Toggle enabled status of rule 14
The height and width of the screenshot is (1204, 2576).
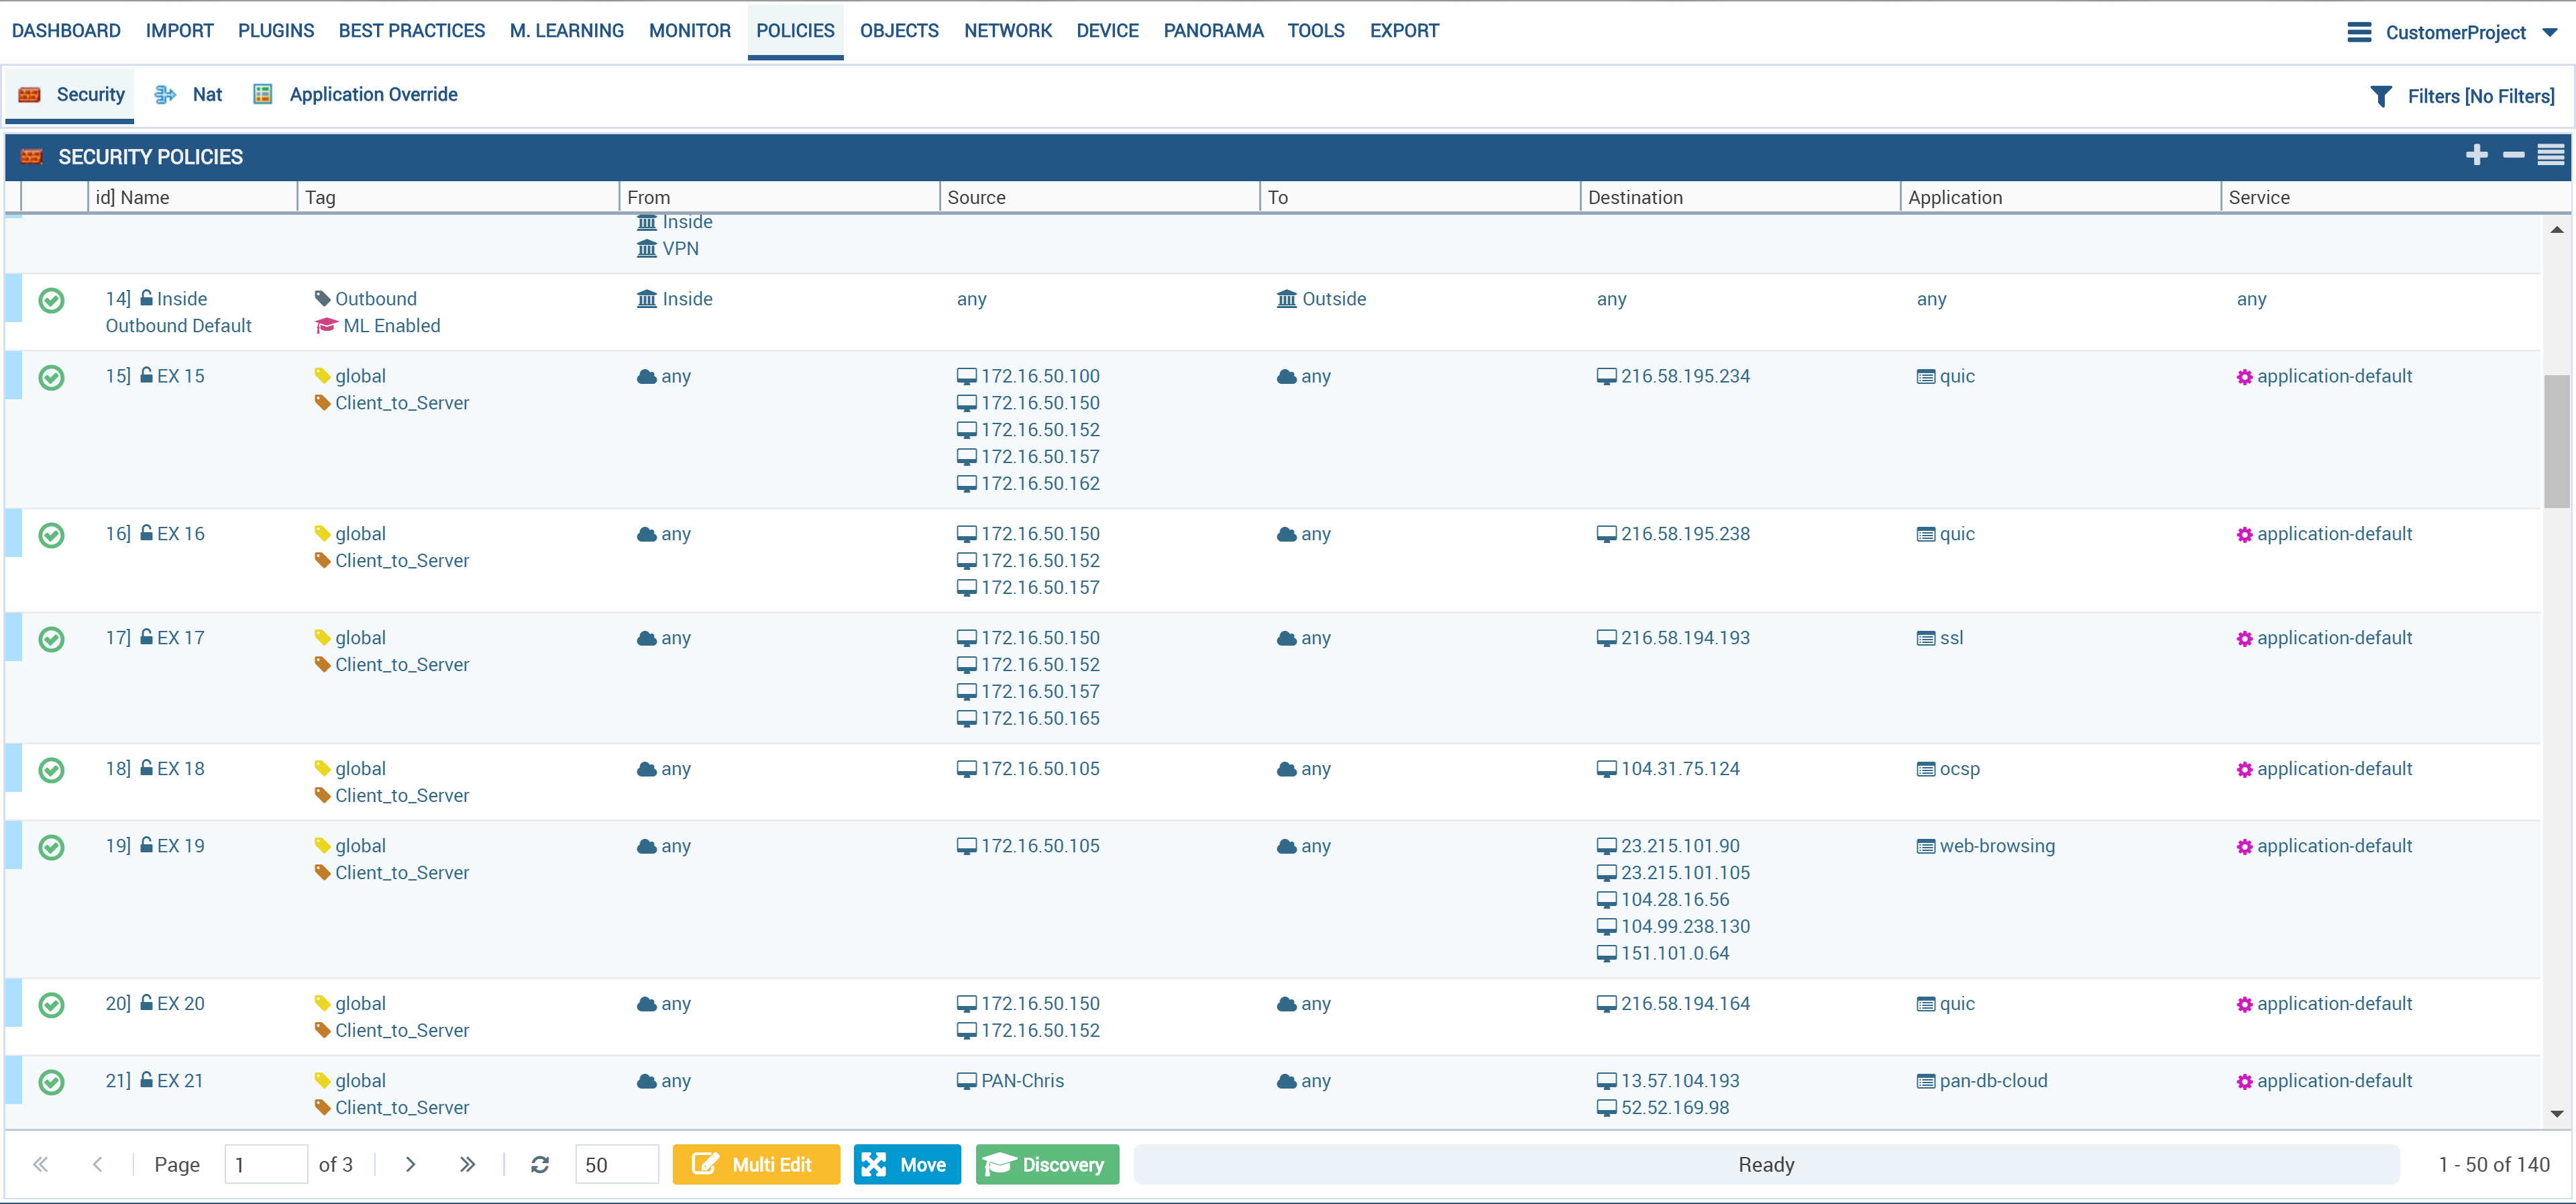click(51, 300)
